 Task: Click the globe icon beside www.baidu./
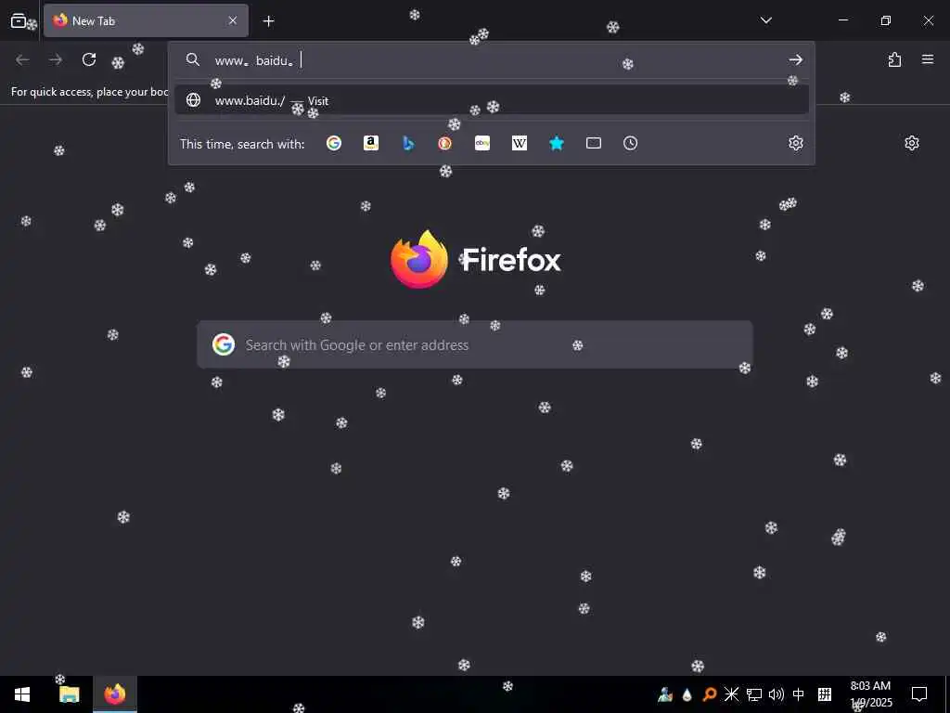tap(193, 100)
